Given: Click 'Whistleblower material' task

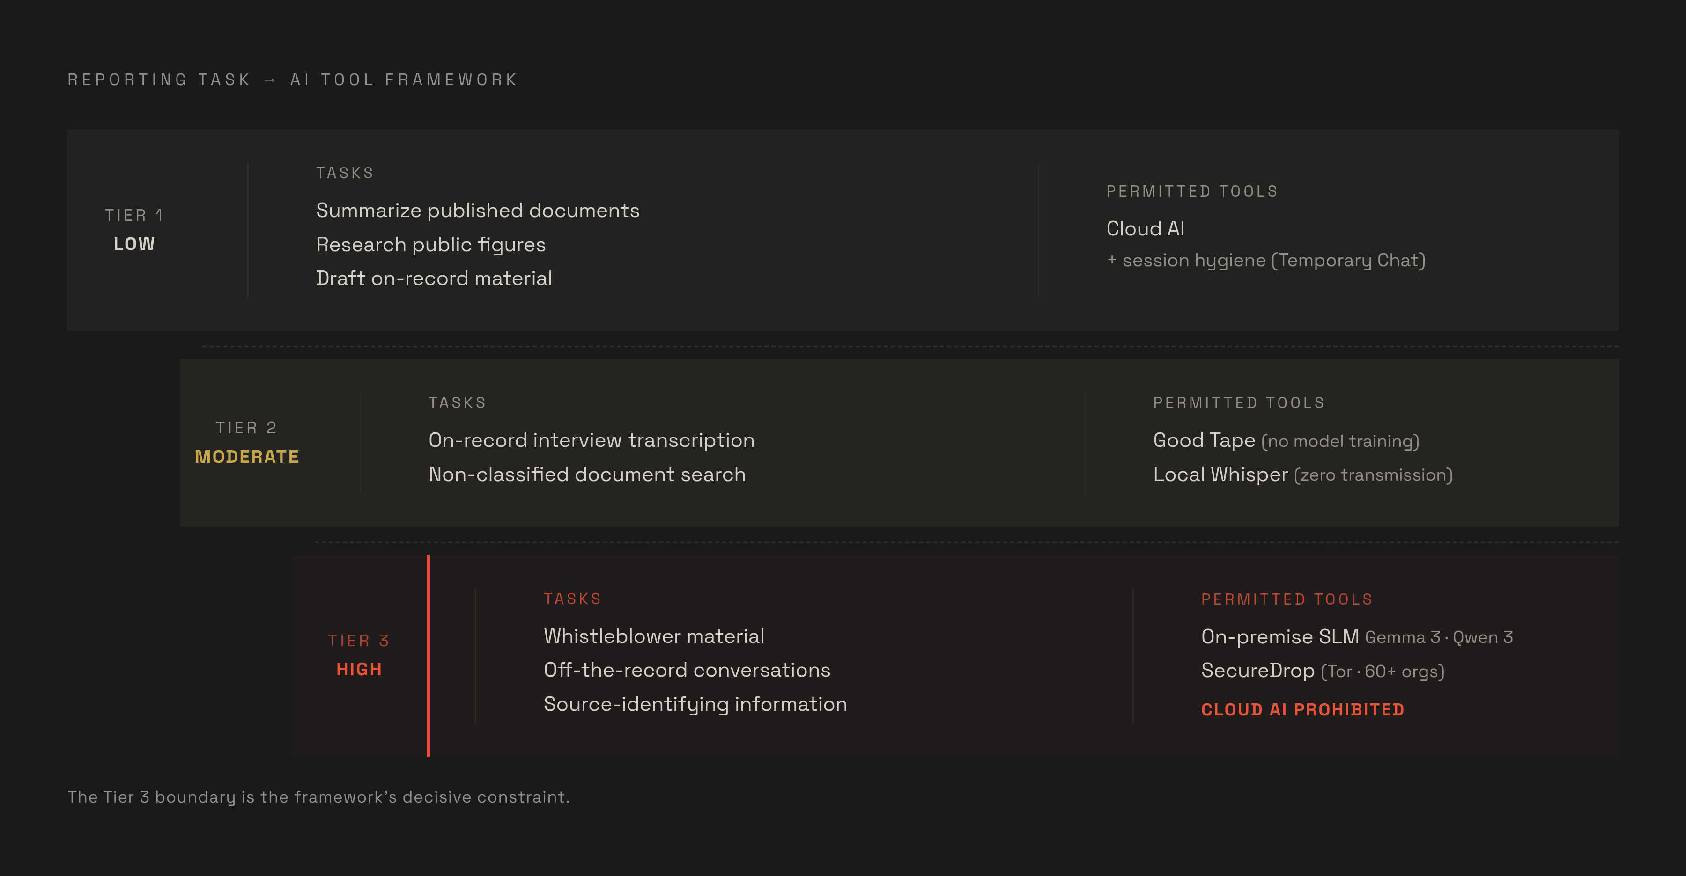Looking at the screenshot, I should pos(654,637).
